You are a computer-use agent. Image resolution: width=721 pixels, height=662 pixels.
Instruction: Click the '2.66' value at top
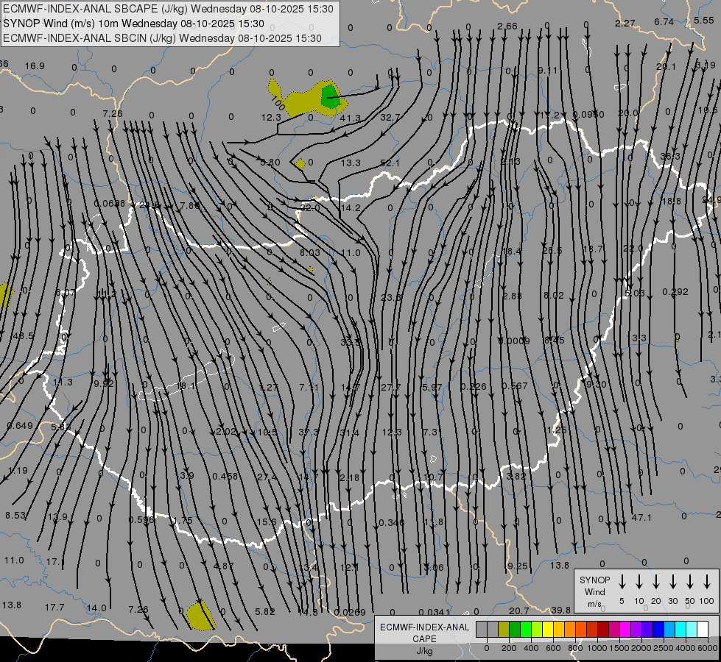tap(507, 26)
